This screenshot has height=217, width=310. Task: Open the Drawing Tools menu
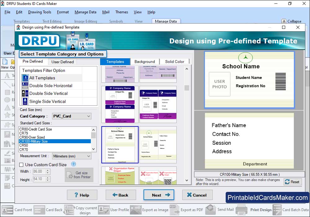40,12
